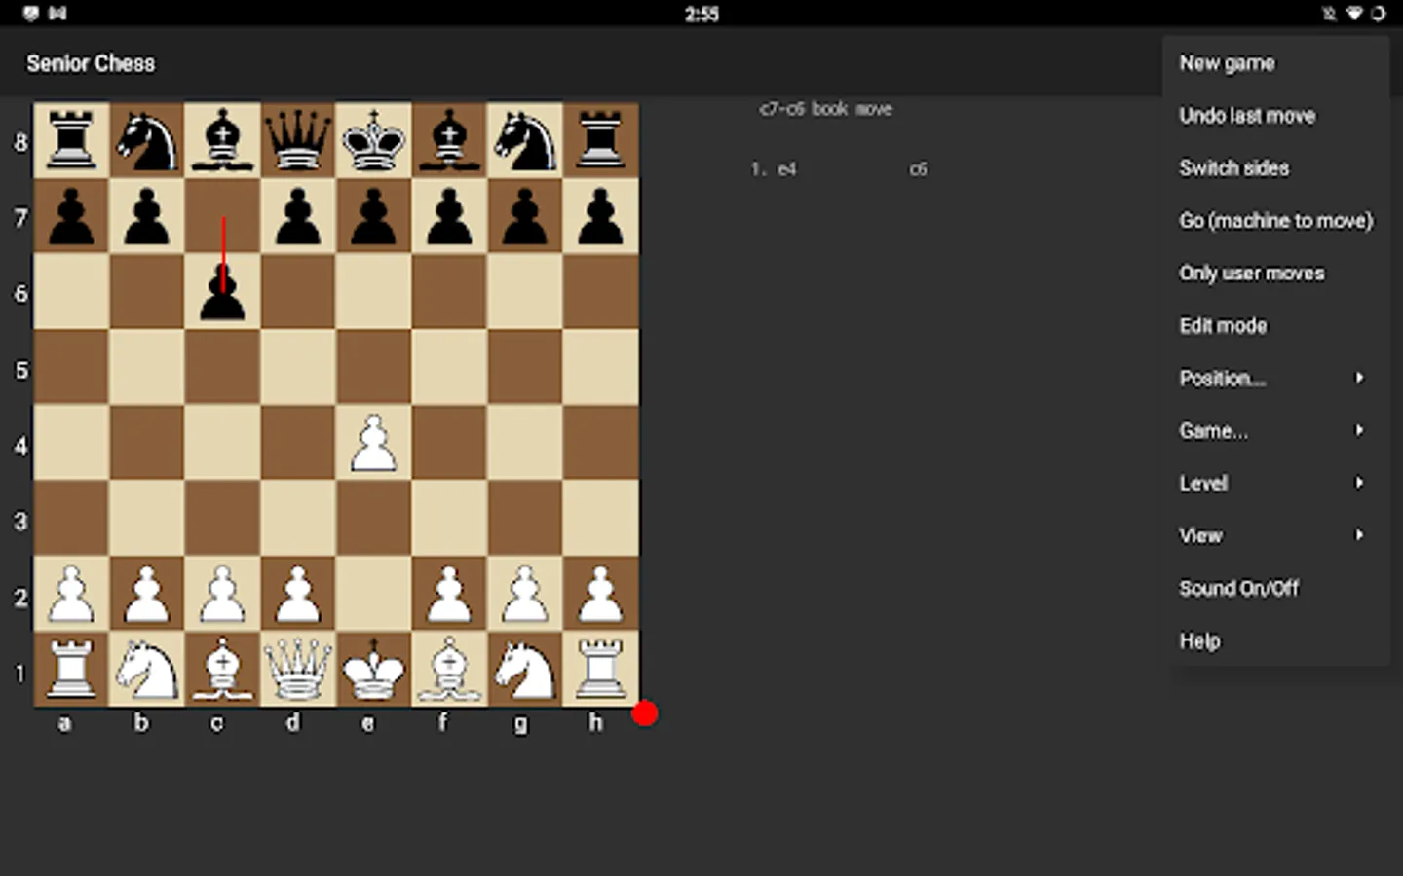This screenshot has height=876, width=1403.
Task: Select the black queen on d8
Action: (x=297, y=141)
